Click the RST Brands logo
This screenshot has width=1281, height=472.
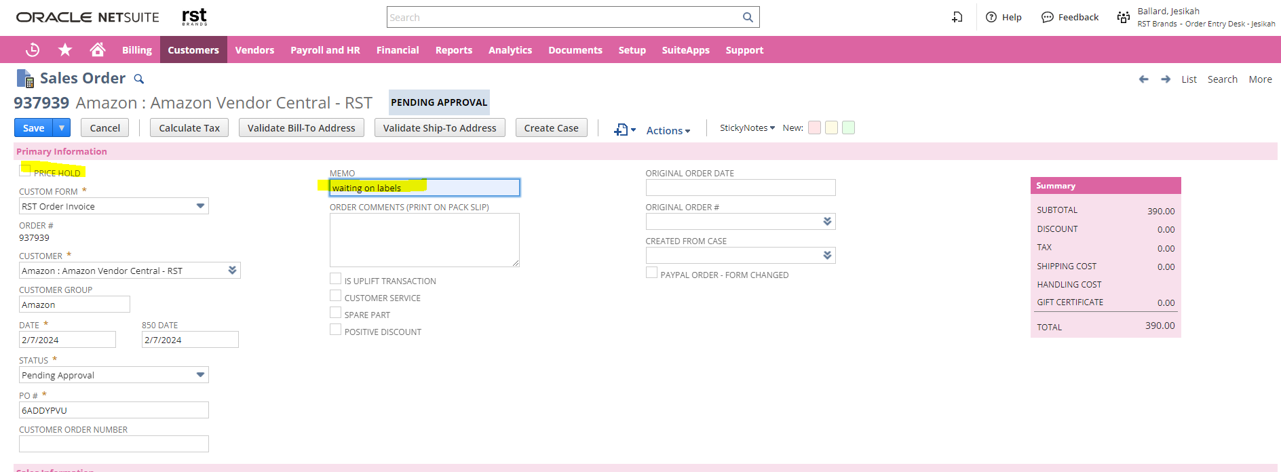tap(195, 17)
